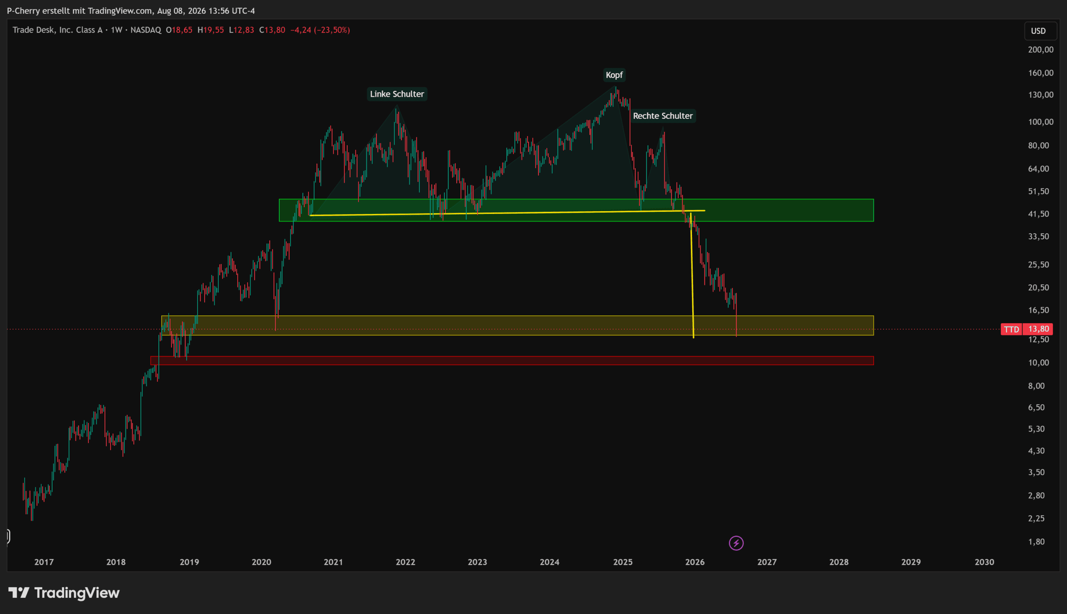1067x614 pixels.
Task: Click the 2024 label on time axis
Action: 549,562
